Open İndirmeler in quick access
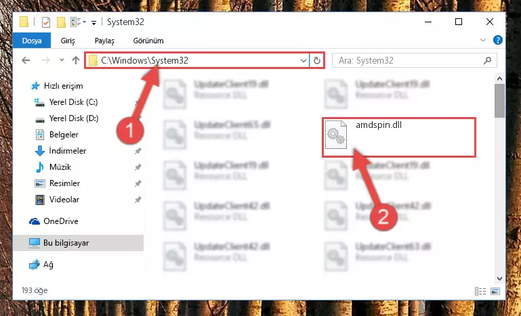This screenshot has height=316, width=521. (x=68, y=151)
